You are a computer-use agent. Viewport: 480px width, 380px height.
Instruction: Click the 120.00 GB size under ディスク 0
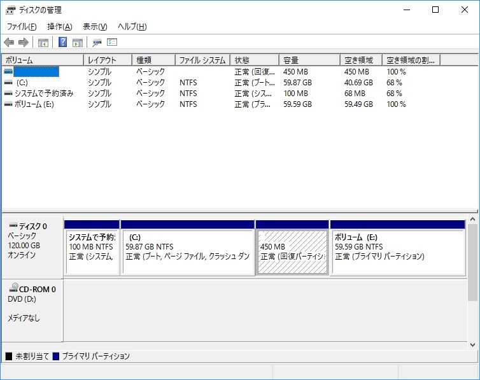(24, 246)
